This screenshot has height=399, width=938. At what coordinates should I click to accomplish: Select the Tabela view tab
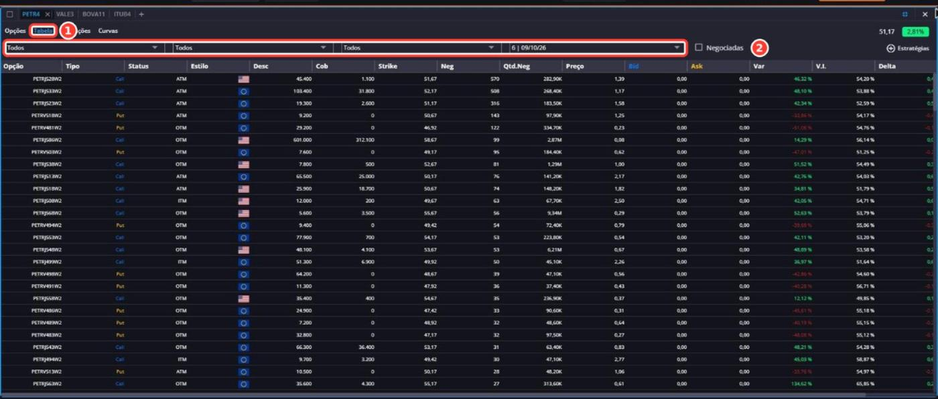coord(44,31)
